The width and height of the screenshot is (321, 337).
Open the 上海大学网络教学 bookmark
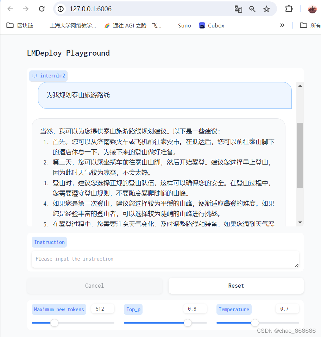click(x=73, y=26)
